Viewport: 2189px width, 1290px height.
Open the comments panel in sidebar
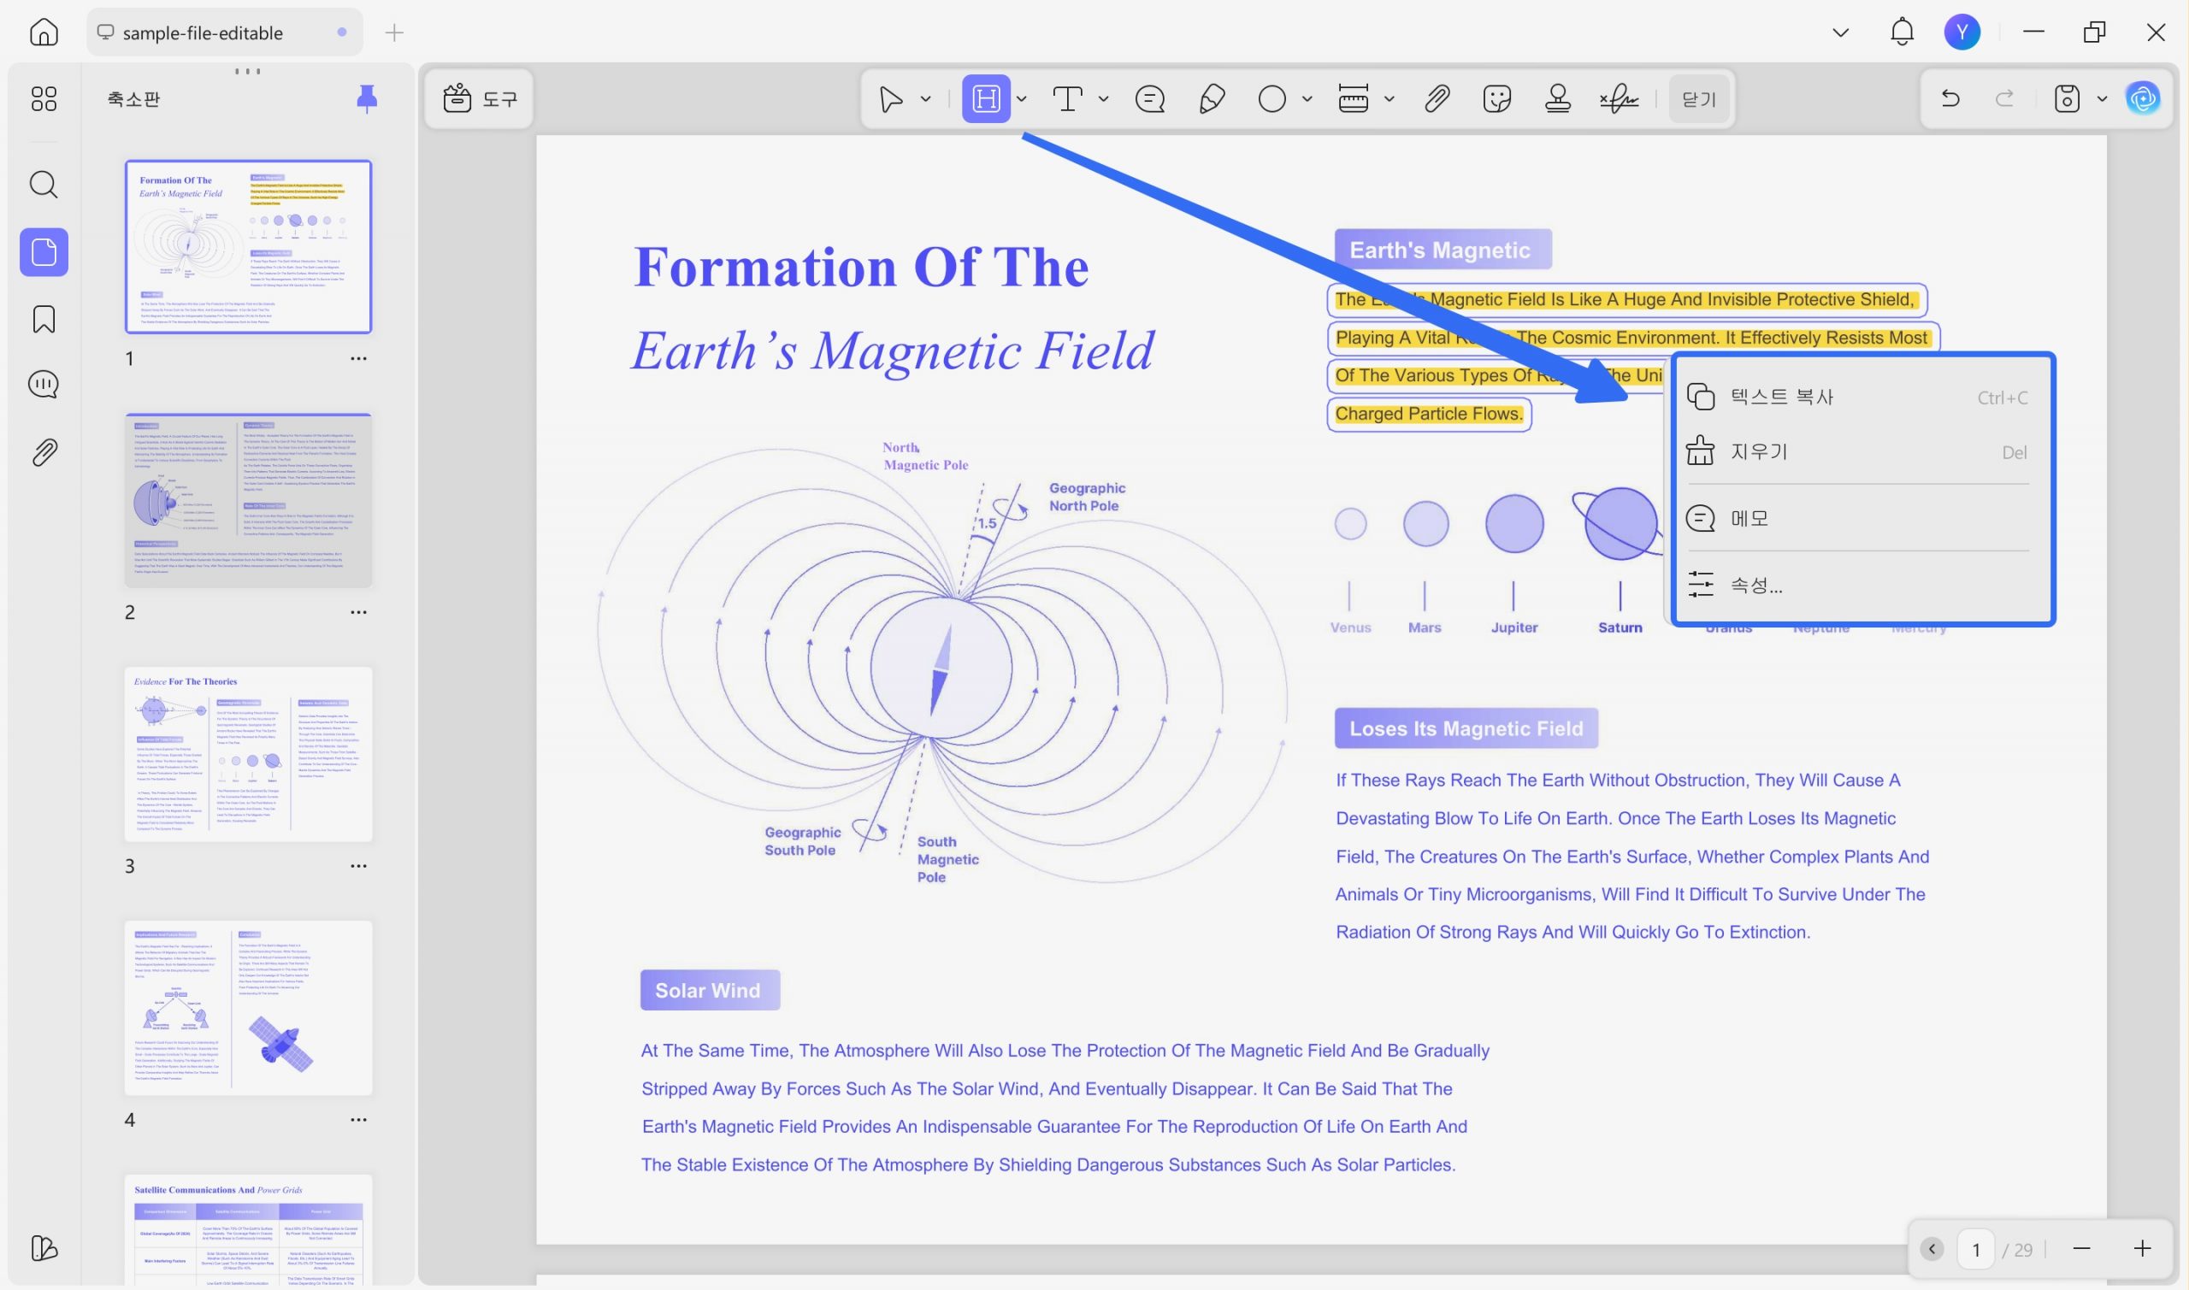[44, 384]
